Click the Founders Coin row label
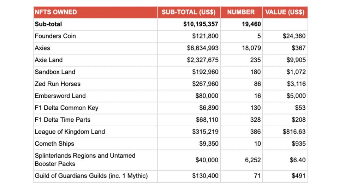Image resolution: width=339 pixels, height=187 pixels. pyautogui.click(x=55, y=36)
